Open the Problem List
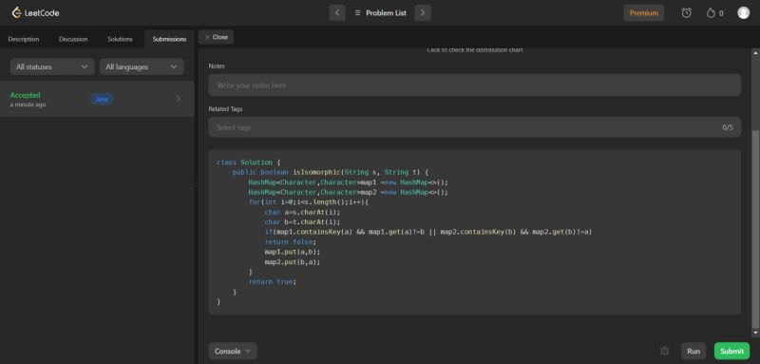 coord(381,13)
